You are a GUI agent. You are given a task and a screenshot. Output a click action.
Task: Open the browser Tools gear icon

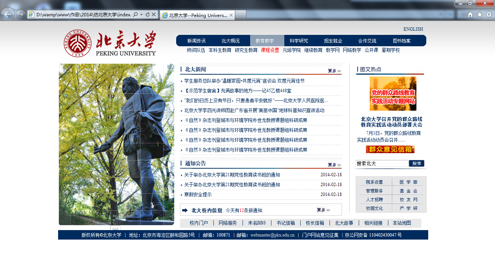point(489,14)
